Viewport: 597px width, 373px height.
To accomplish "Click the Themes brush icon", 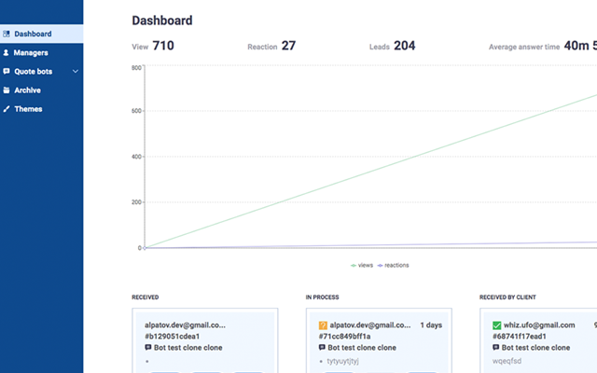I will click(7, 109).
